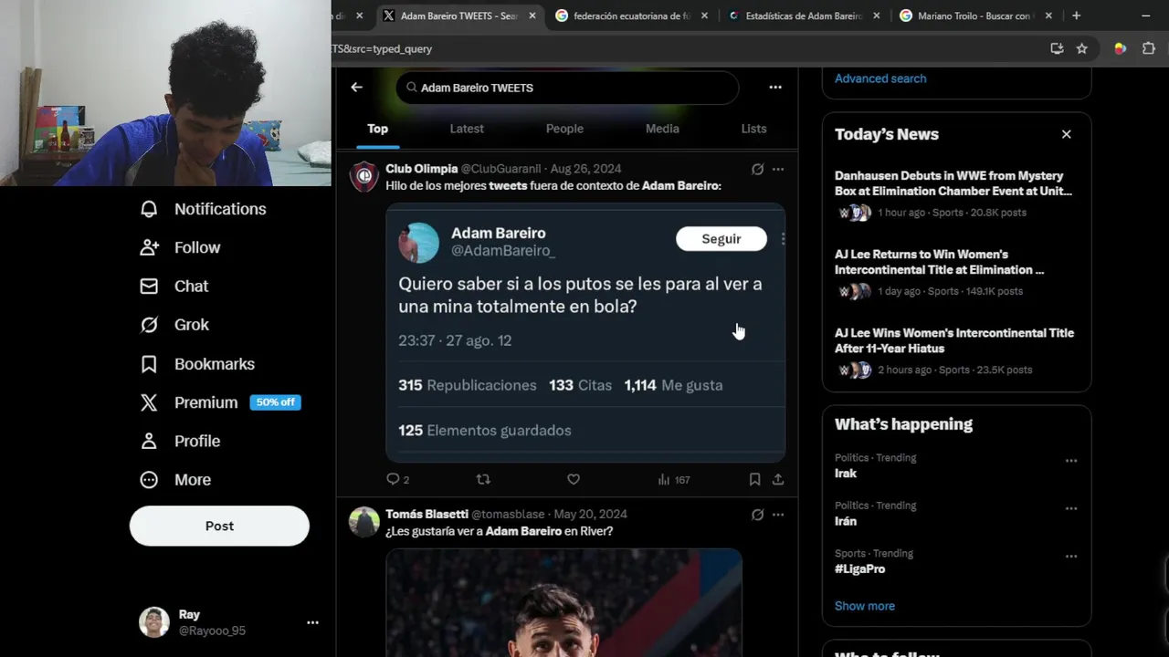Open Premium X logo icon

pos(149,402)
